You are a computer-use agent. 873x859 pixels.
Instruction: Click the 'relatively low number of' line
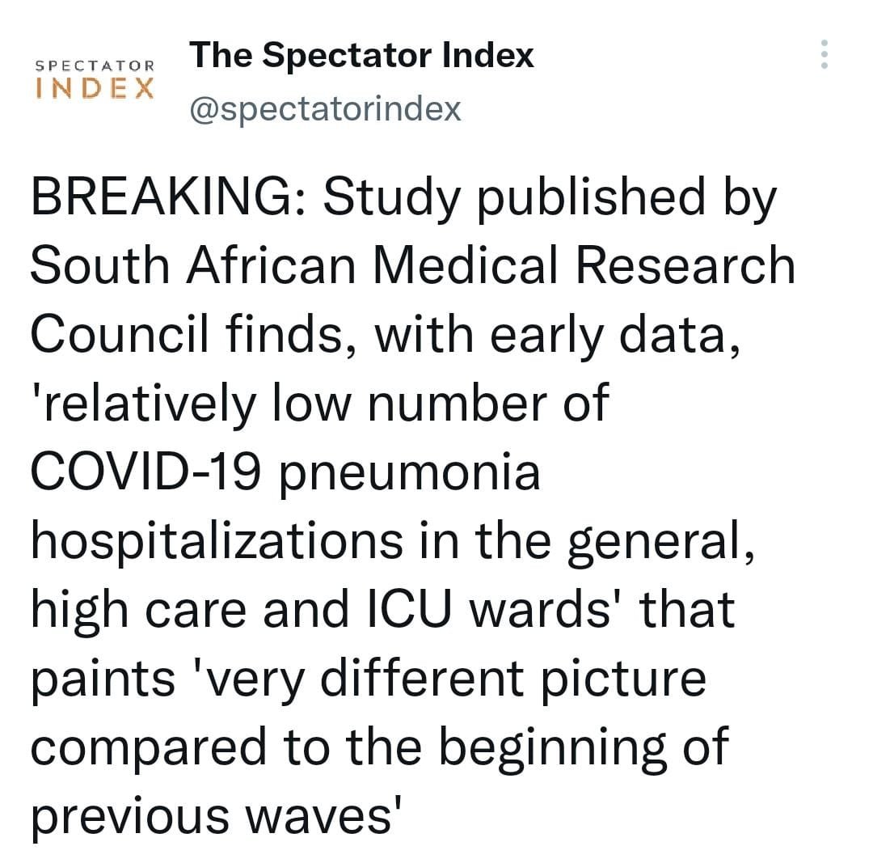pos(319,404)
